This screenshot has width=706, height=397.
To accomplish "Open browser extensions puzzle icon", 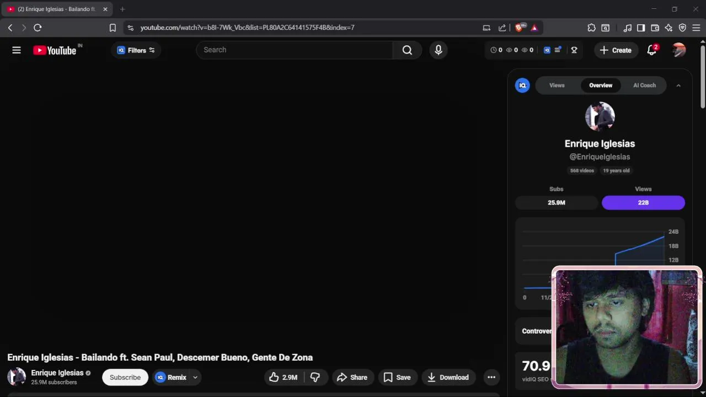I will 591,28.
